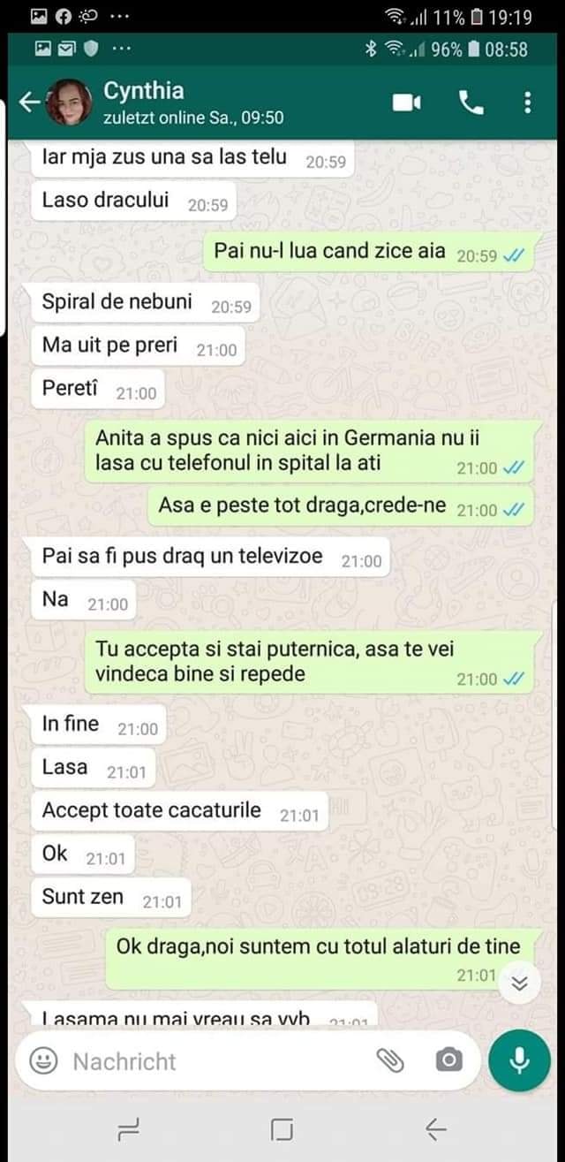The width and height of the screenshot is (565, 1162).
Task: Tap the Android home navigation button
Action: pos(282,1128)
